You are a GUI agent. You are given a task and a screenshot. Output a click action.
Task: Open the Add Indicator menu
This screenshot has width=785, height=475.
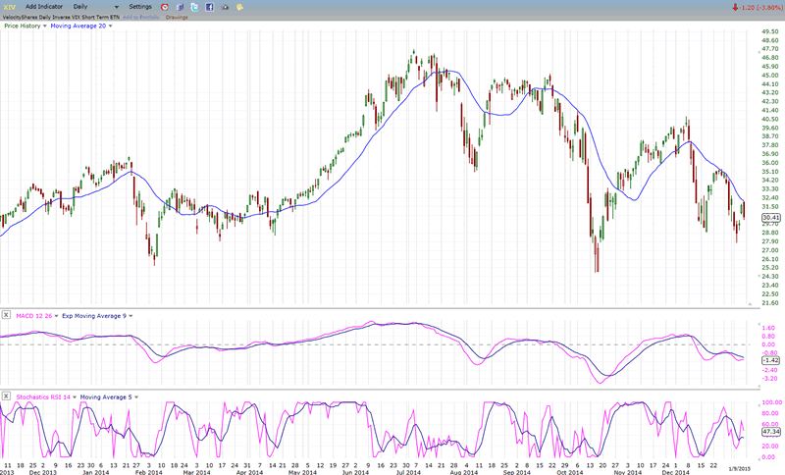46,6
